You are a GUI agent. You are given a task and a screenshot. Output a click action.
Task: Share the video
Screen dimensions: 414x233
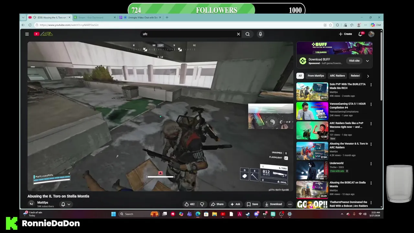(217, 204)
